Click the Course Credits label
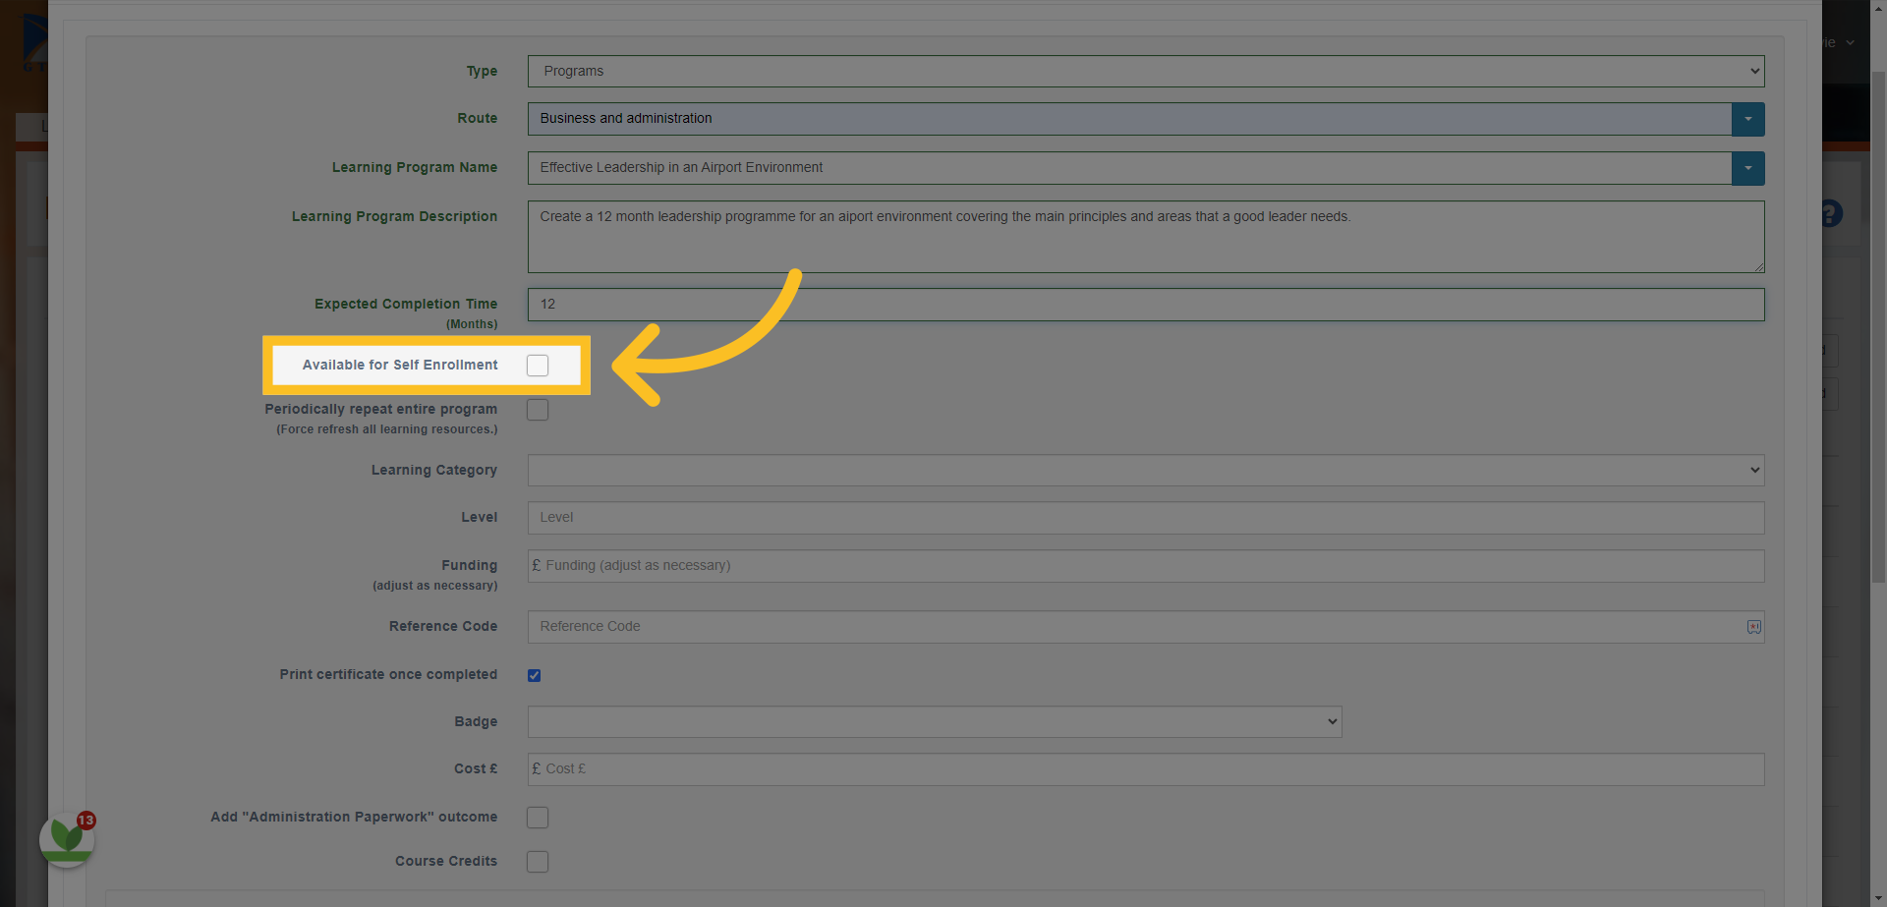This screenshot has width=1887, height=907. click(x=446, y=861)
